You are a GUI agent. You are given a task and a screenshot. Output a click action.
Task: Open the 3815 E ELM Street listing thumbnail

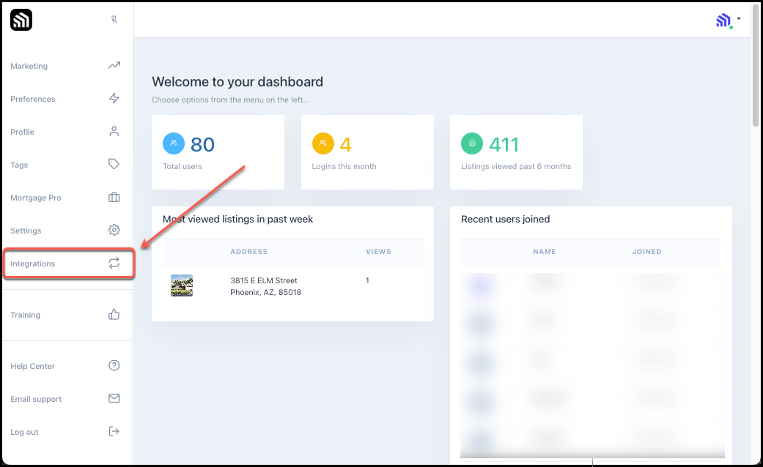click(182, 285)
